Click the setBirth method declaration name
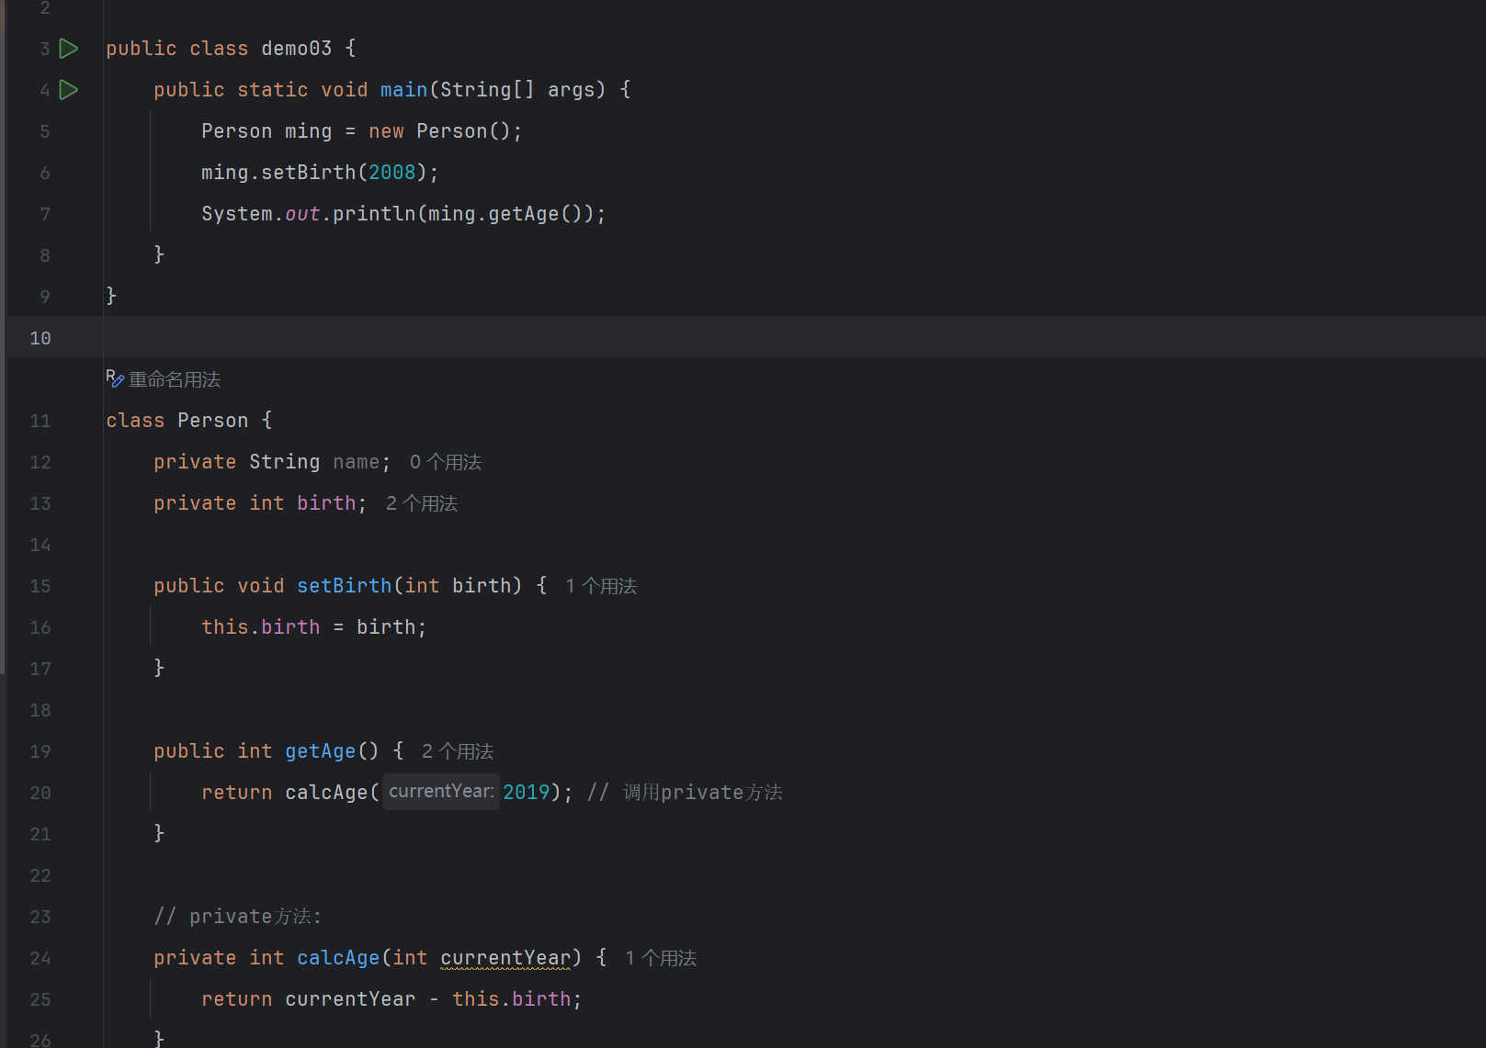1486x1048 pixels. point(345,586)
